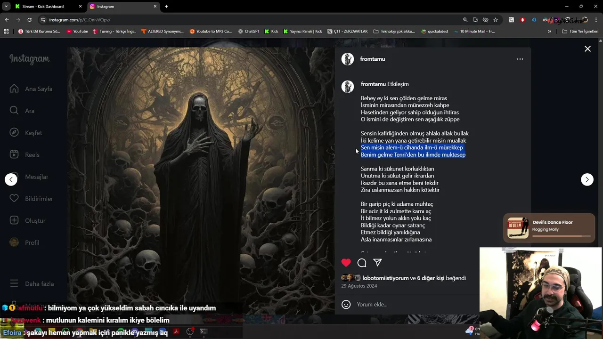Close the Stream - Kick Dashboard tab
The height and width of the screenshot is (339, 603).
(80, 7)
